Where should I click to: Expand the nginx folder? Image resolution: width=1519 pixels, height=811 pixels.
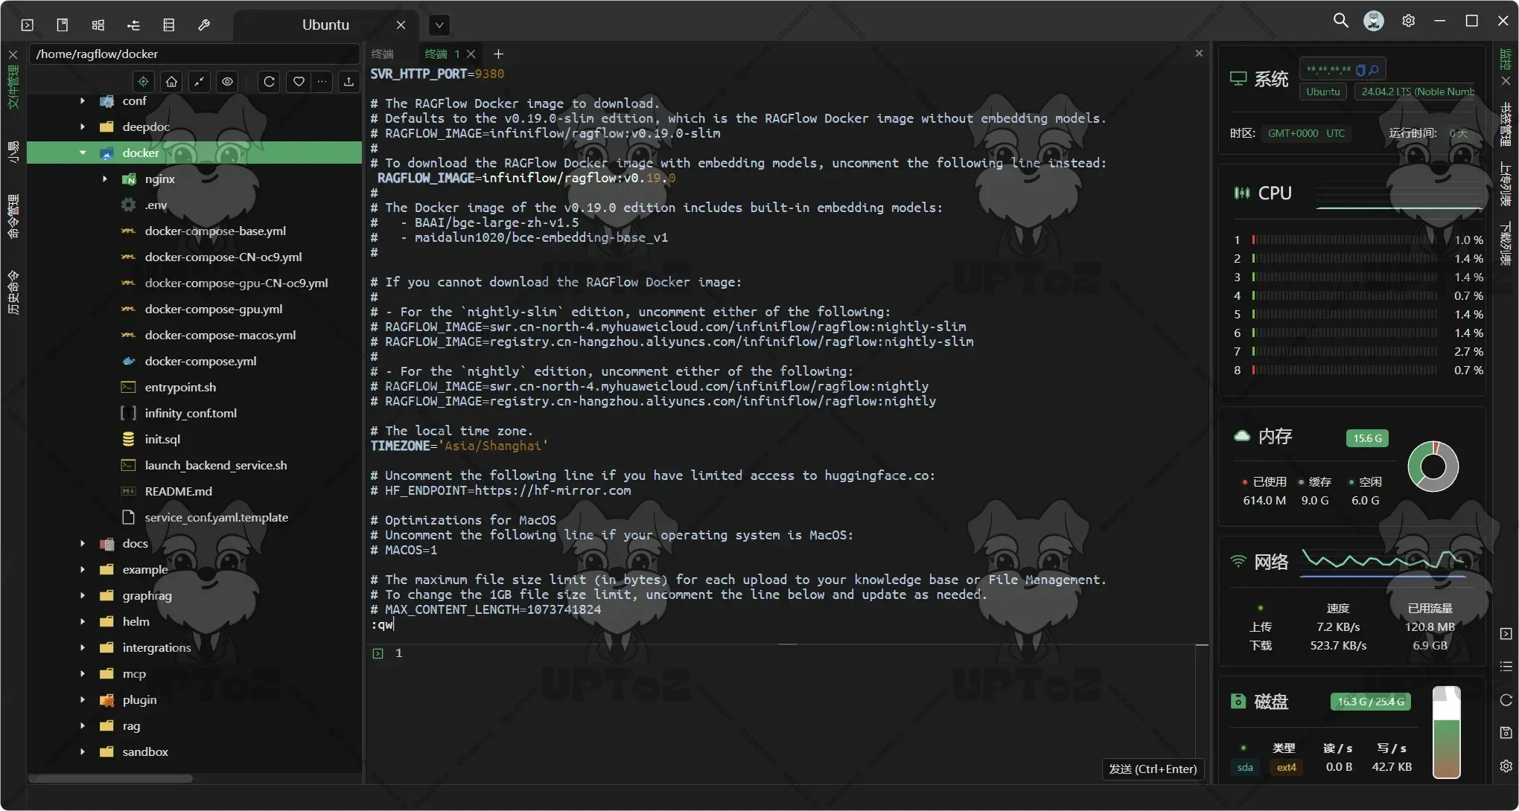pyautogui.click(x=105, y=179)
